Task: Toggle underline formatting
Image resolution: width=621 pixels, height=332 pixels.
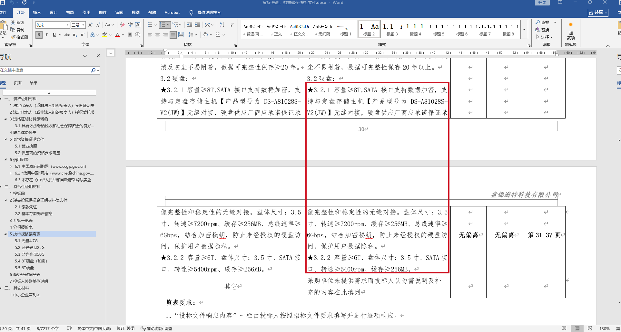Action: click(54, 35)
